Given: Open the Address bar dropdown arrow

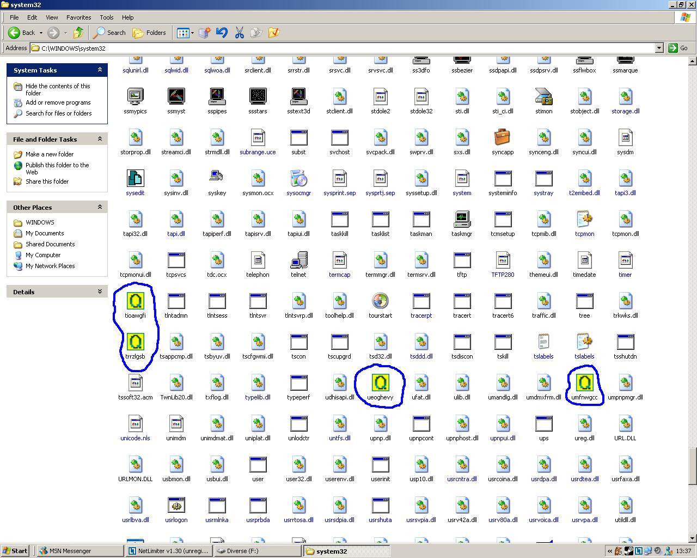Looking at the screenshot, I should point(659,48).
